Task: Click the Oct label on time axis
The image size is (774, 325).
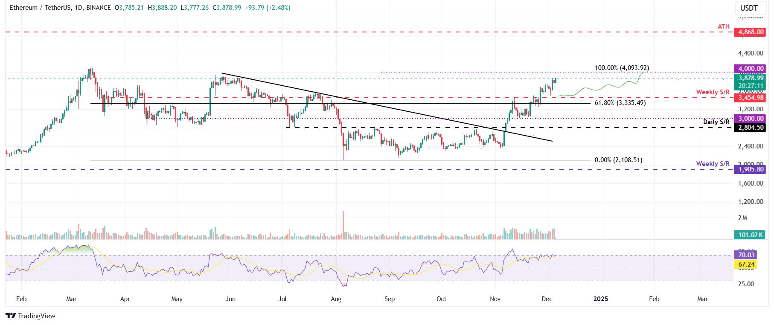Action: pyautogui.click(x=442, y=299)
